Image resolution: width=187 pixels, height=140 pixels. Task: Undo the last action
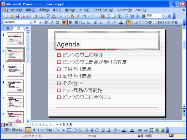[85, 16]
